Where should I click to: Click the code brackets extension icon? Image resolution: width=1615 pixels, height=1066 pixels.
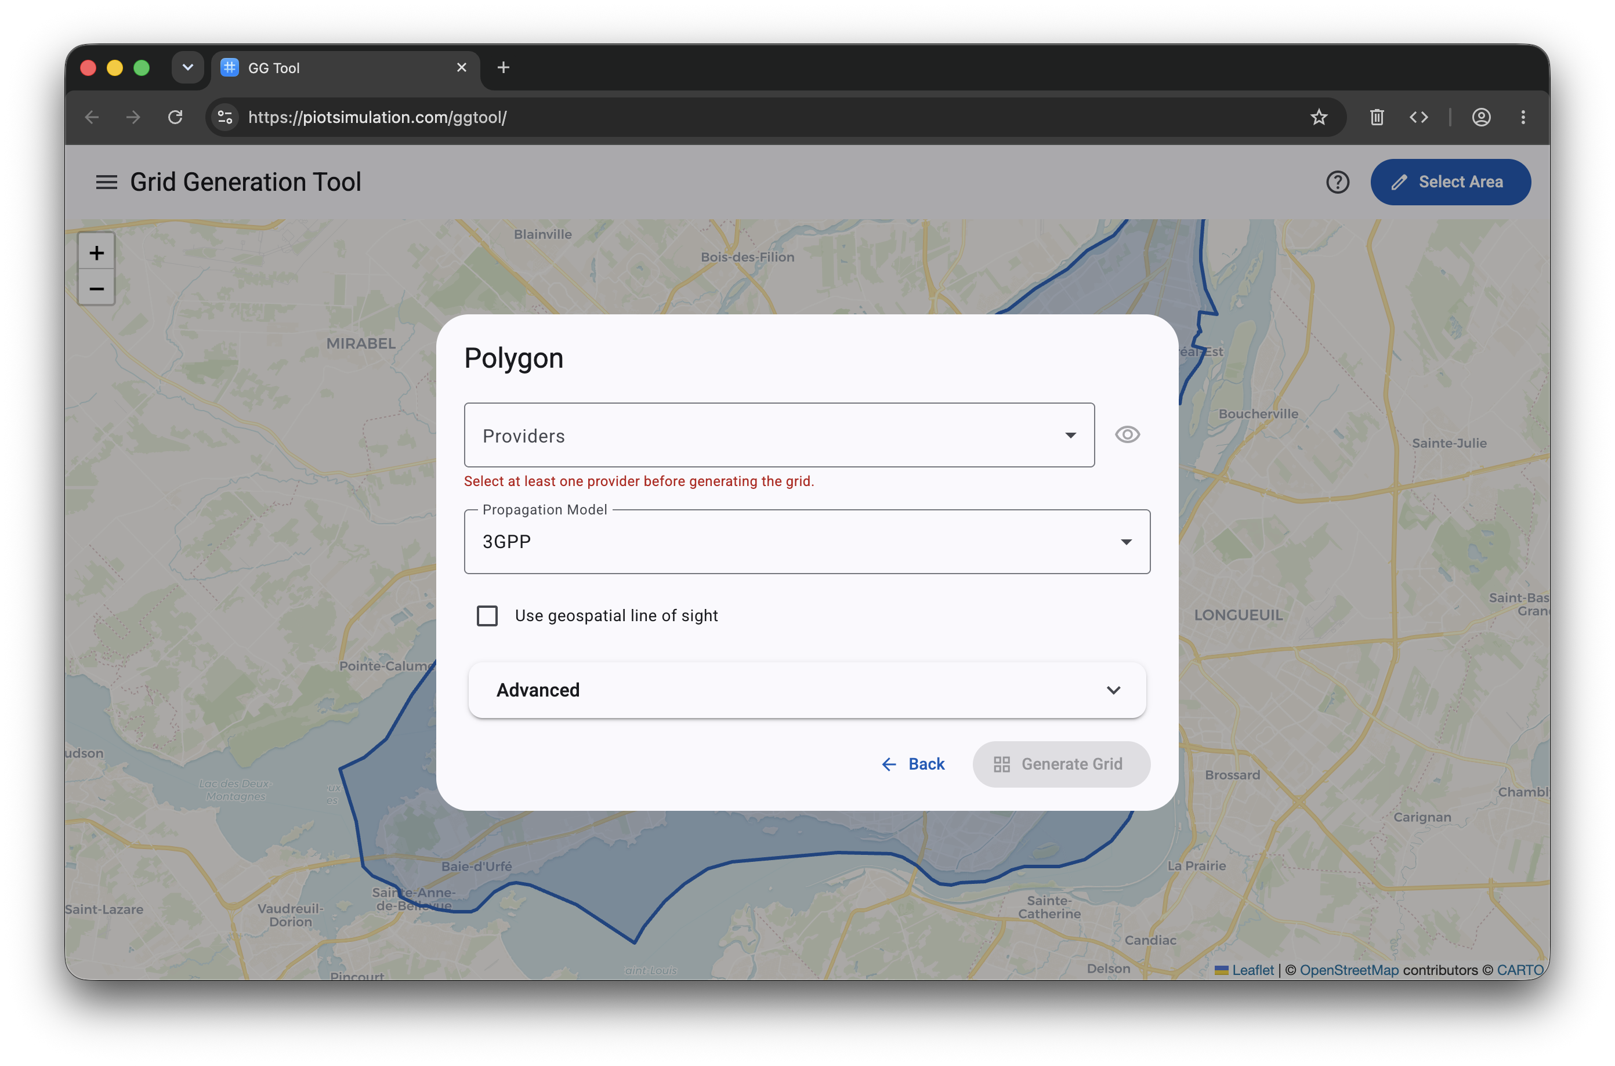pyautogui.click(x=1418, y=117)
